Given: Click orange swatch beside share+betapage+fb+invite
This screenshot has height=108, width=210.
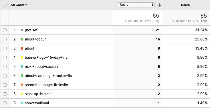Looking at the screenshot, I should tap(22, 85).
